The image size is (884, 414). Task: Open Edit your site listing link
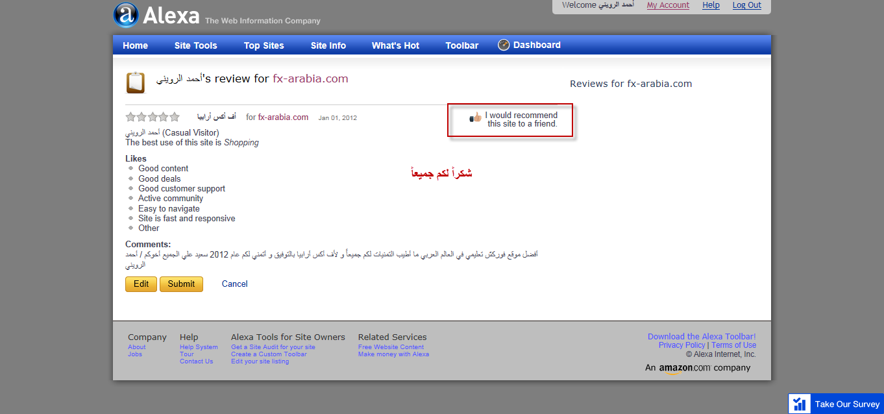point(260,361)
